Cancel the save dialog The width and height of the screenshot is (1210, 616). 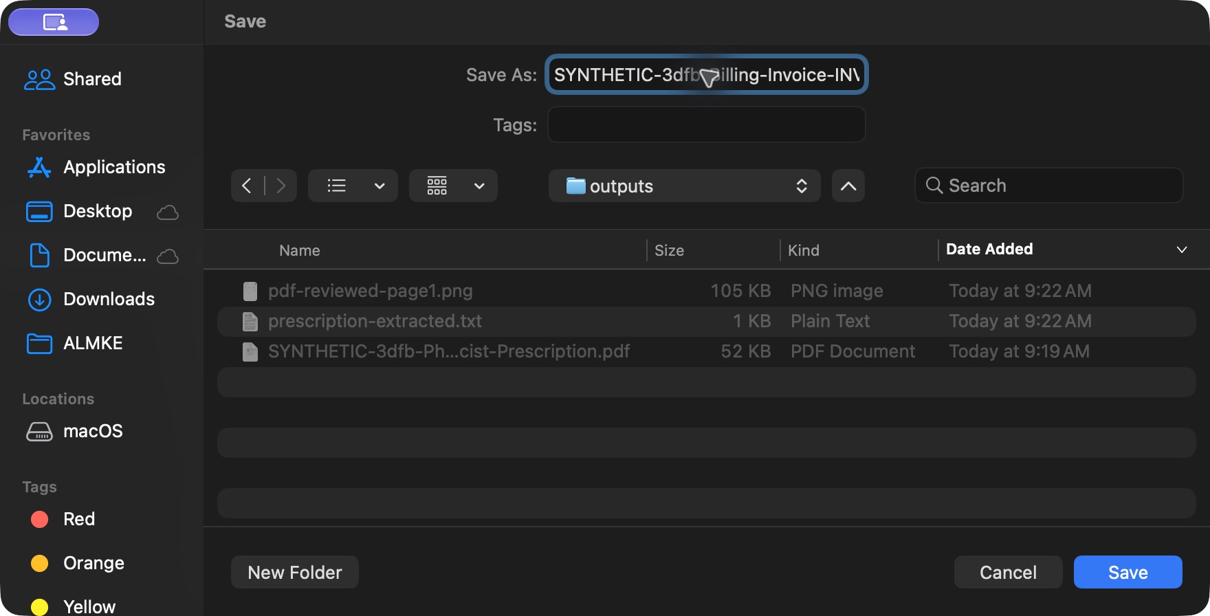[1008, 572]
